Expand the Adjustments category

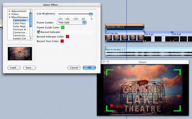pyautogui.click(x=10, y=11)
